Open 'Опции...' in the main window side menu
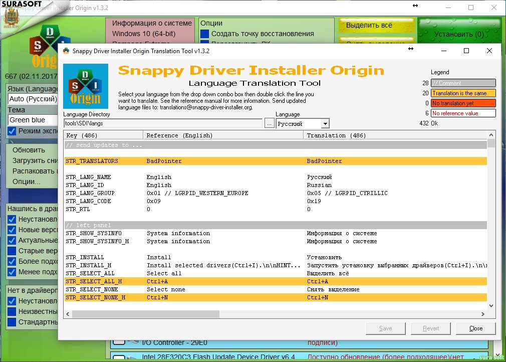The height and width of the screenshot is (362, 506). (x=27, y=182)
